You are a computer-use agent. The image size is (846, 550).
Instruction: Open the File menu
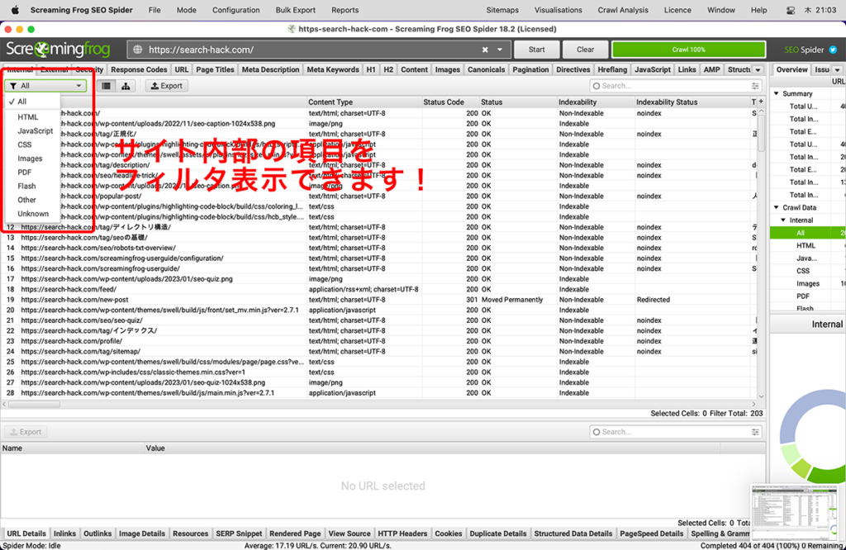coord(154,10)
